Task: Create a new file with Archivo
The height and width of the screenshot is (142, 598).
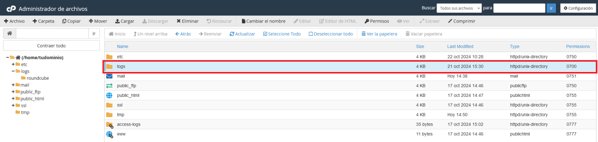Action: [x=14, y=21]
